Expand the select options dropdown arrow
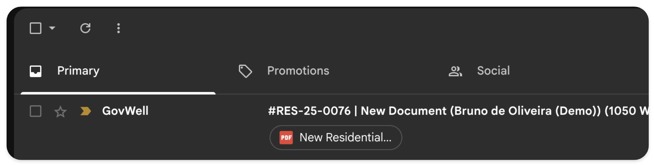 point(52,28)
